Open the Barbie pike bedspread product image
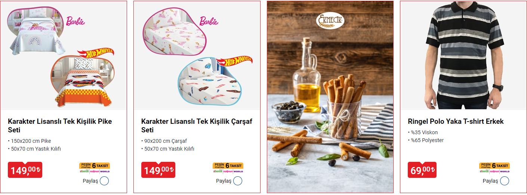The image size is (527, 195). (x=36, y=31)
